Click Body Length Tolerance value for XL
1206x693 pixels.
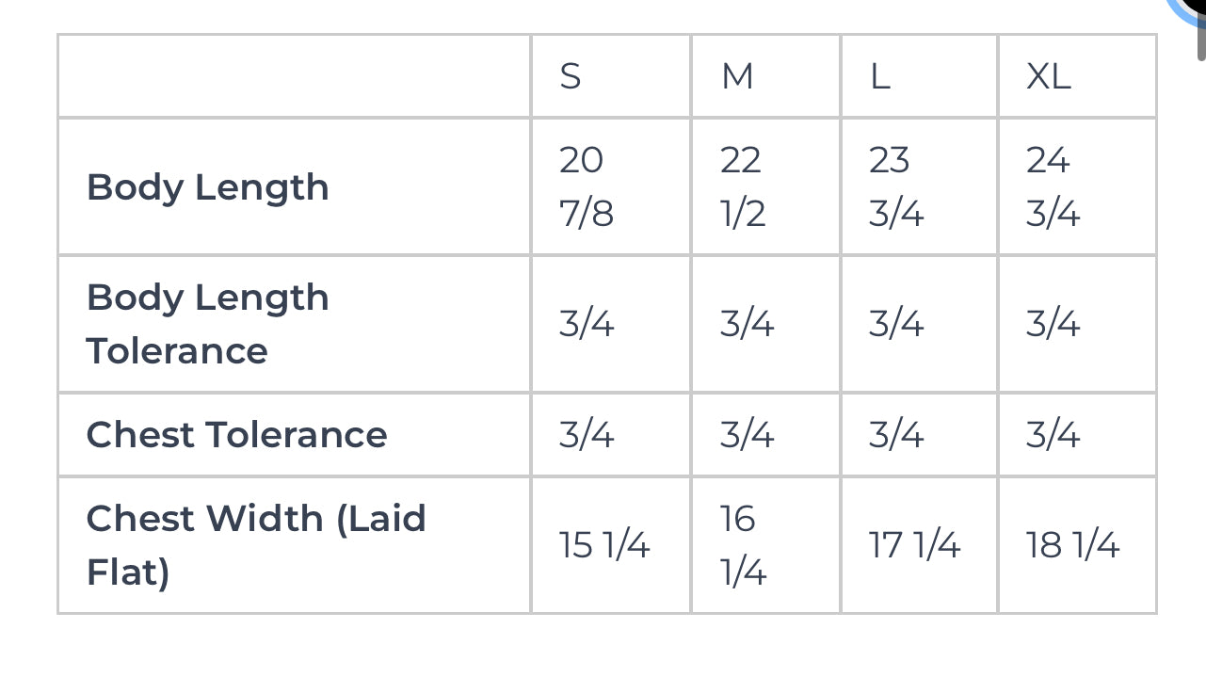(1053, 324)
